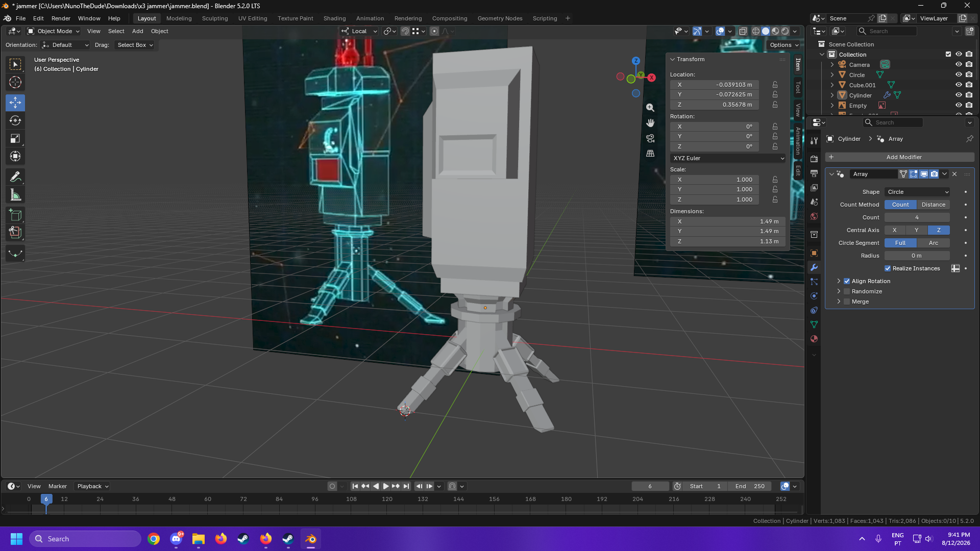Click the viewport zoom magnifier icon
The image size is (980, 551).
point(650,108)
